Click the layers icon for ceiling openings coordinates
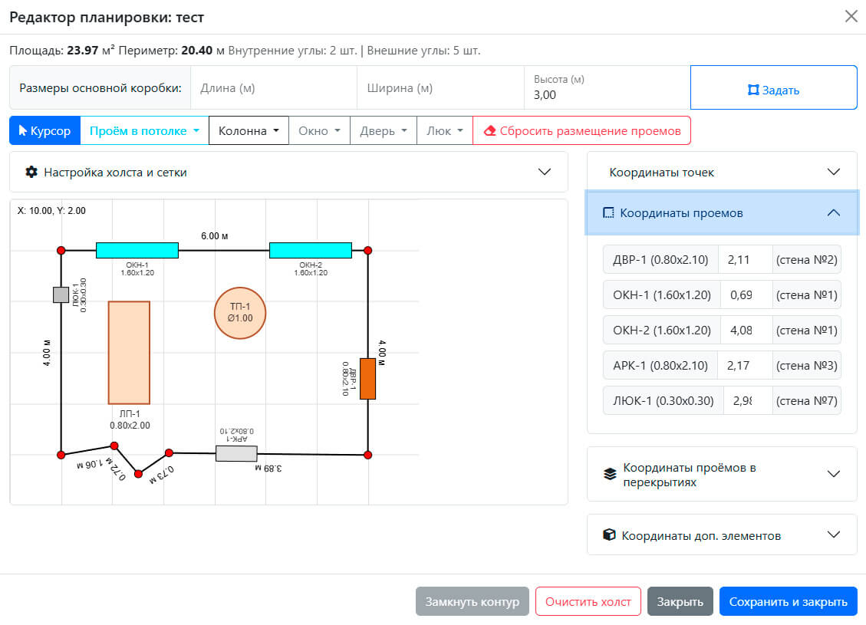The image size is (866, 625). [610, 474]
